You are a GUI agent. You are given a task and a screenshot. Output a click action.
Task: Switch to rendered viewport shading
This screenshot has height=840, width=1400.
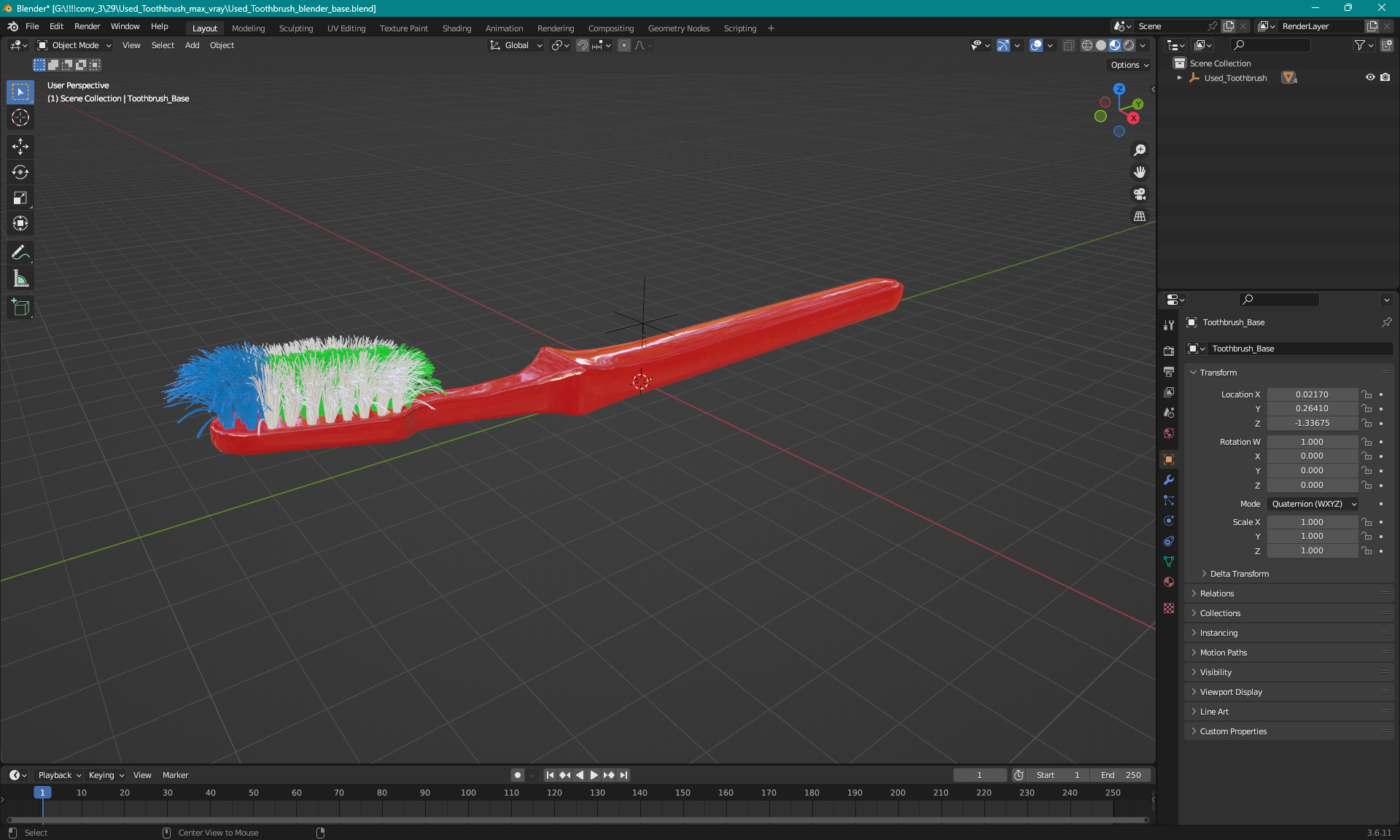point(1129,45)
